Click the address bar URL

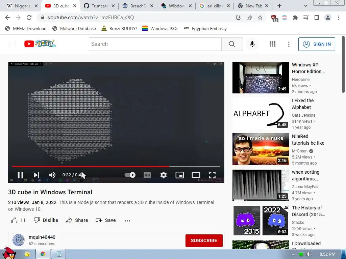[x=91, y=18]
